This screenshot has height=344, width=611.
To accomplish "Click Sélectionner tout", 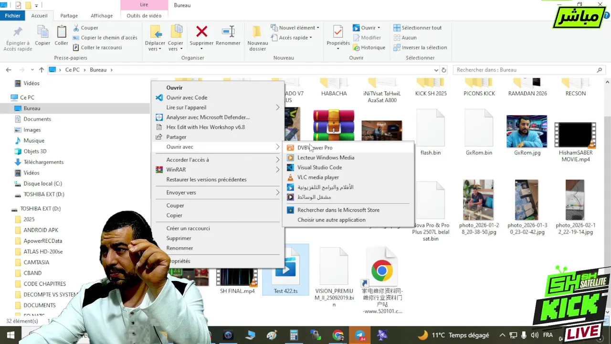I will tap(417, 28).
